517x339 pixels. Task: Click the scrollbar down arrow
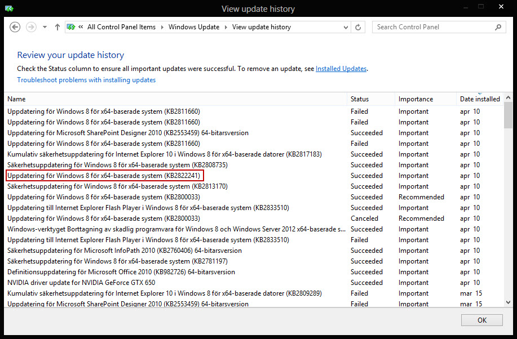508,302
